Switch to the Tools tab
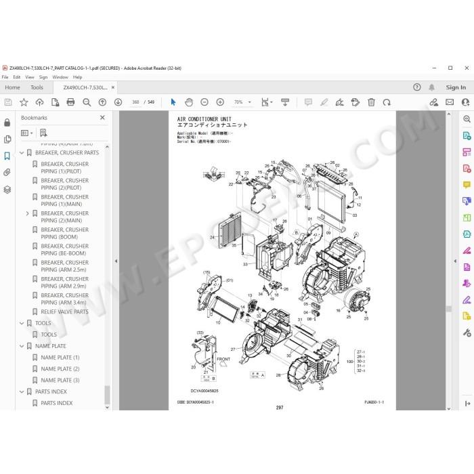This screenshot has width=474, height=474. pyautogui.click(x=37, y=87)
